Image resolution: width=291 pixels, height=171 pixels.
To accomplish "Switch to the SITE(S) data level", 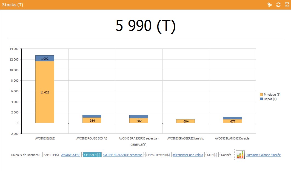I will point(212,155).
